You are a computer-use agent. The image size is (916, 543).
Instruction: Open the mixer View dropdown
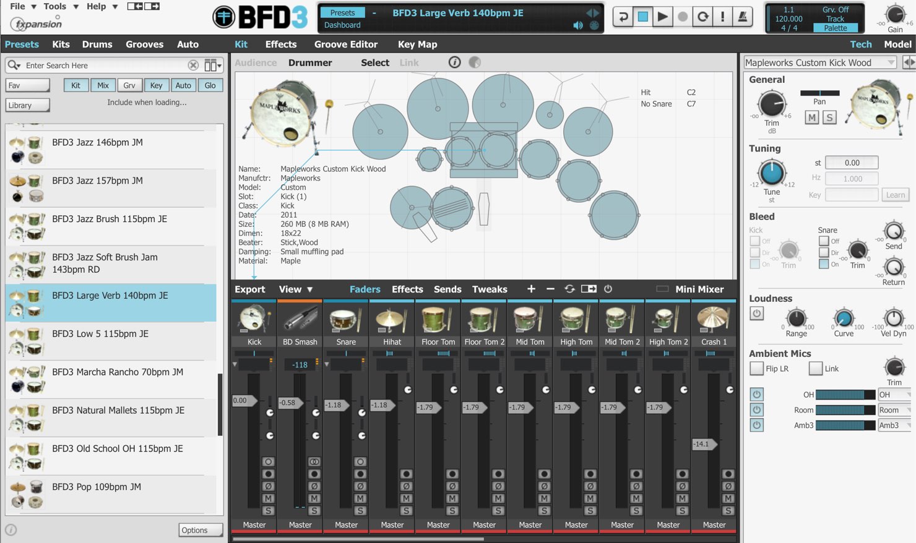coord(296,289)
